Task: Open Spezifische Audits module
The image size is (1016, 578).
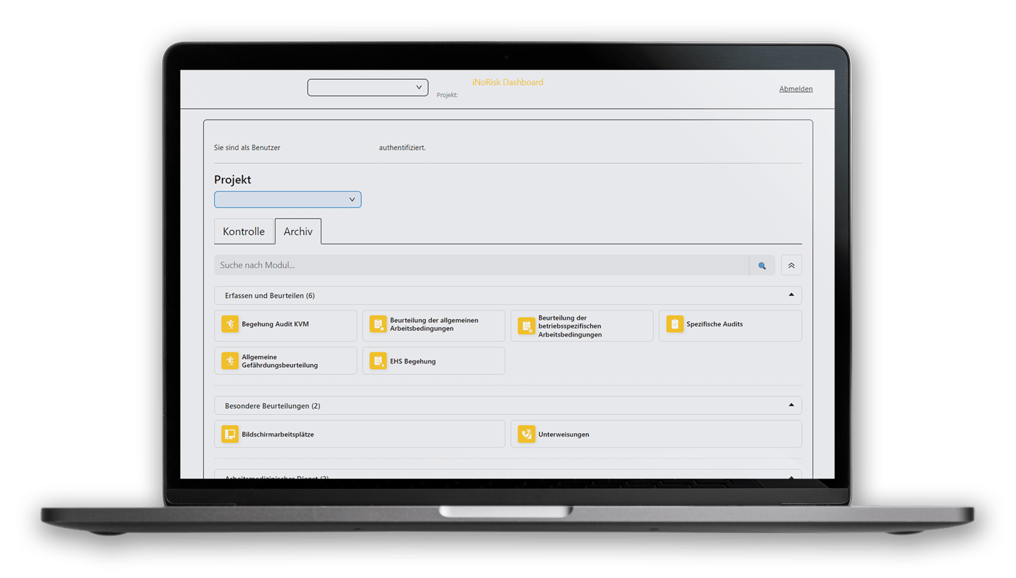Action: (730, 325)
